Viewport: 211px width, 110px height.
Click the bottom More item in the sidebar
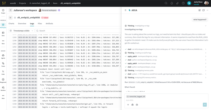pyautogui.click(x=3, y=97)
